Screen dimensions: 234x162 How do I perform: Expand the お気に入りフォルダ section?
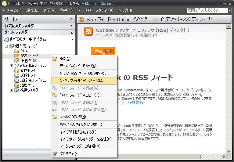72,26
